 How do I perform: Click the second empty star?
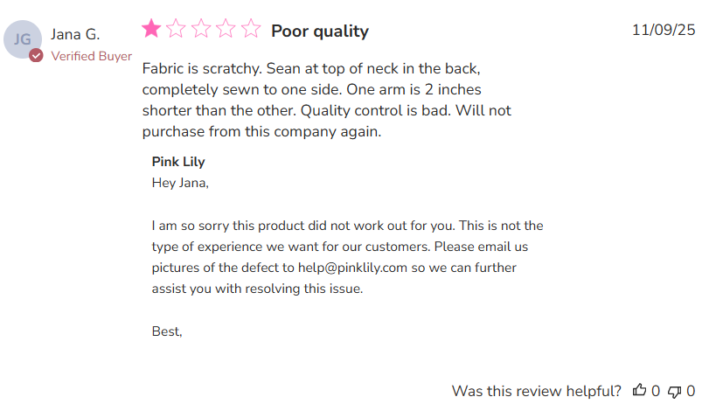[176, 30]
